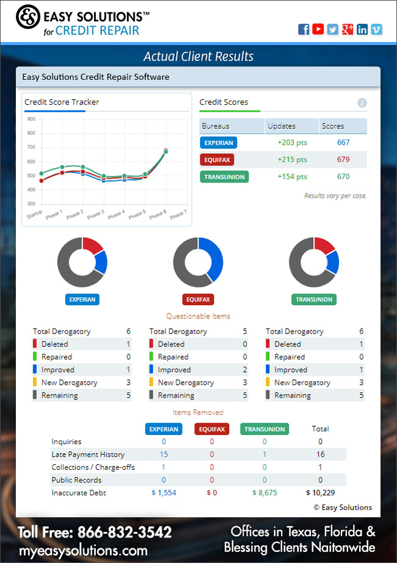Click the Phase 7 axis label

tap(178, 214)
